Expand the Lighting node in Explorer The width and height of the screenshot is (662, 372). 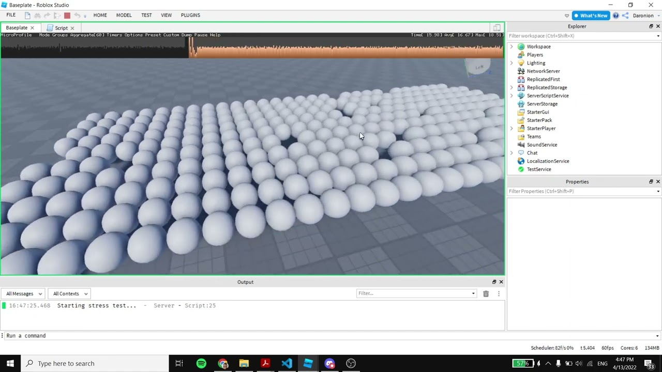tap(511, 63)
